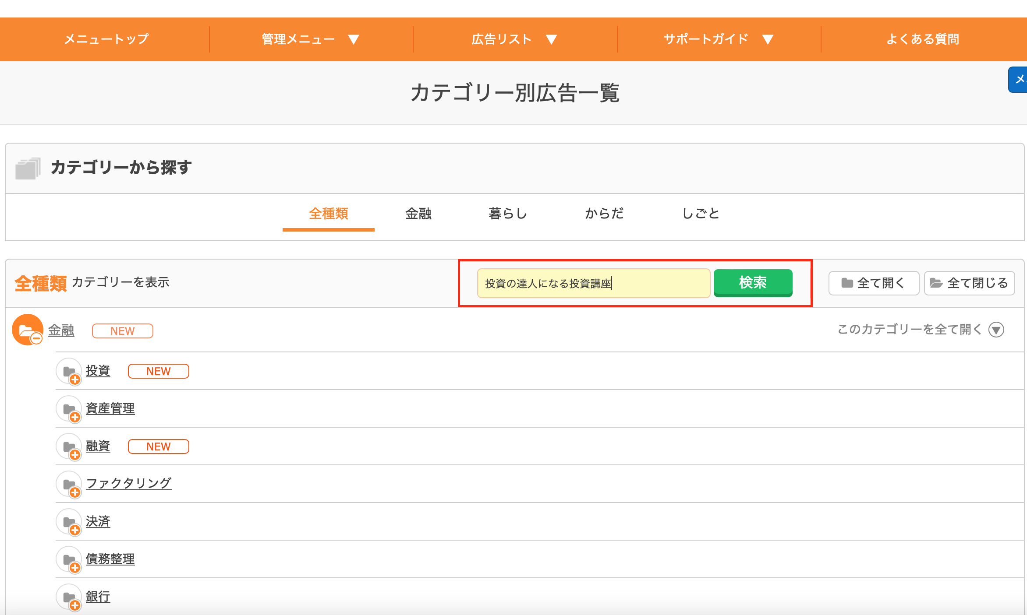Click the circled down-arrow icon beside このカテゴリーを全て開く
This screenshot has height=615, width=1027.
coord(996,330)
